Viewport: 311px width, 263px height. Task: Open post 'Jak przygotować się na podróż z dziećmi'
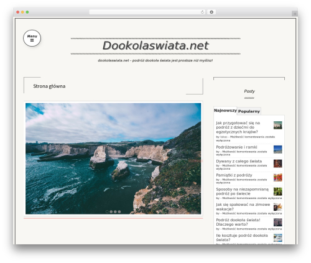238,127
